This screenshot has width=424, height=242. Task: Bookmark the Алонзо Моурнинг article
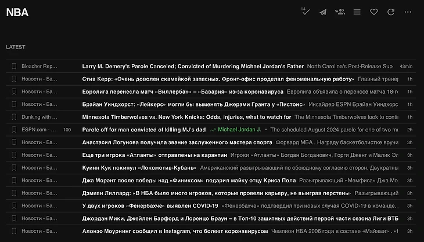pos(14,231)
